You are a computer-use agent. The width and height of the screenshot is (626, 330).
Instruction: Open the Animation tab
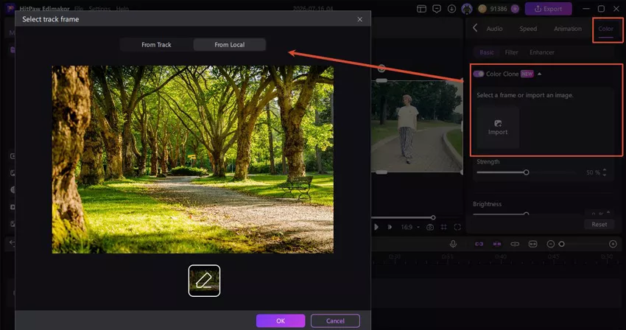pyautogui.click(x=568, y=29)
